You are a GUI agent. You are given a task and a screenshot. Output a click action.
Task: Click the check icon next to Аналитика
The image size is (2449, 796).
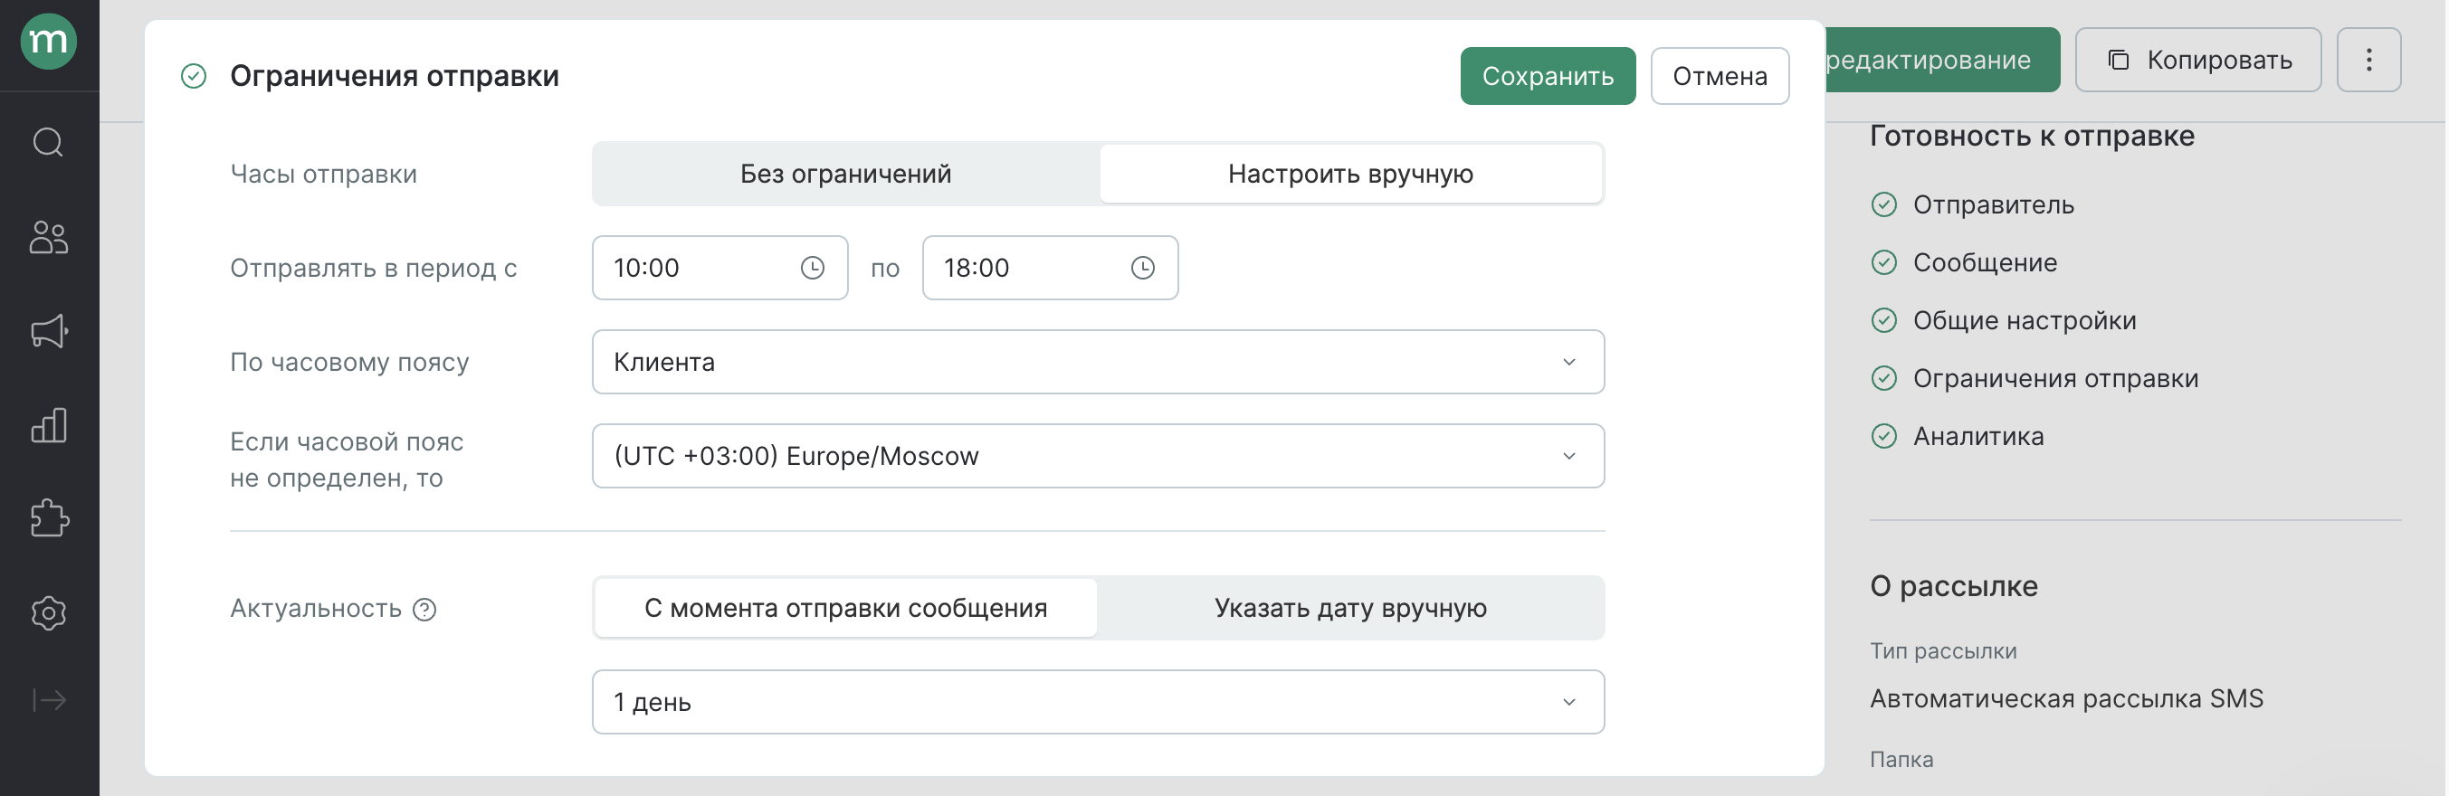point(1883,436)
